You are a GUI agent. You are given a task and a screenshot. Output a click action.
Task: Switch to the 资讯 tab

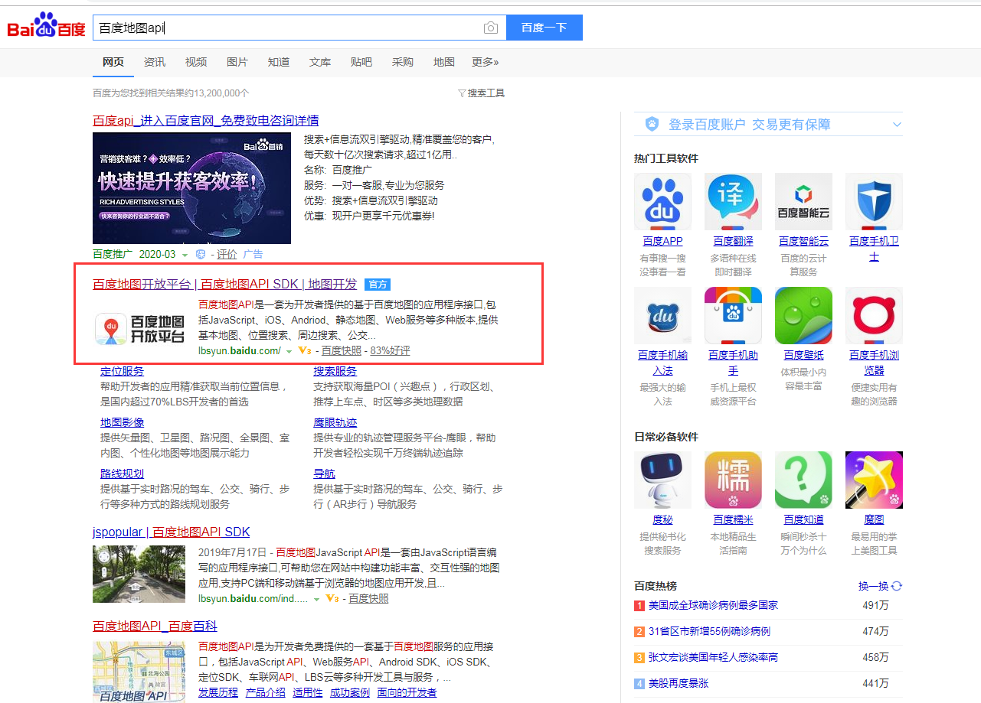tap(155, 62)
